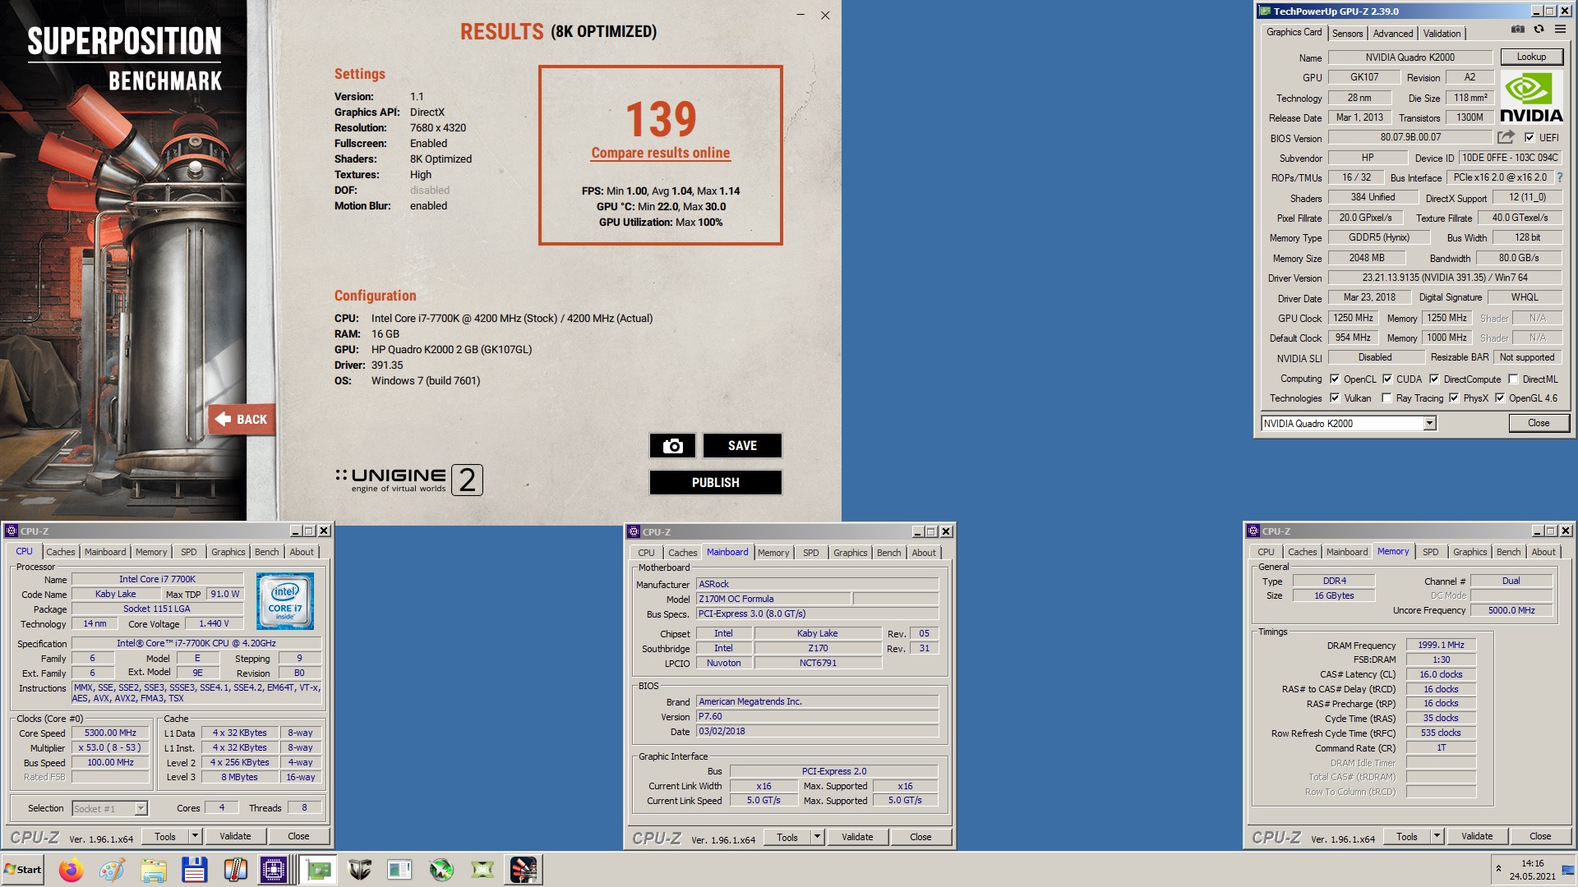1578x887 pixels.
Task: Click the PUBLISH button
Action: point(715,482)
